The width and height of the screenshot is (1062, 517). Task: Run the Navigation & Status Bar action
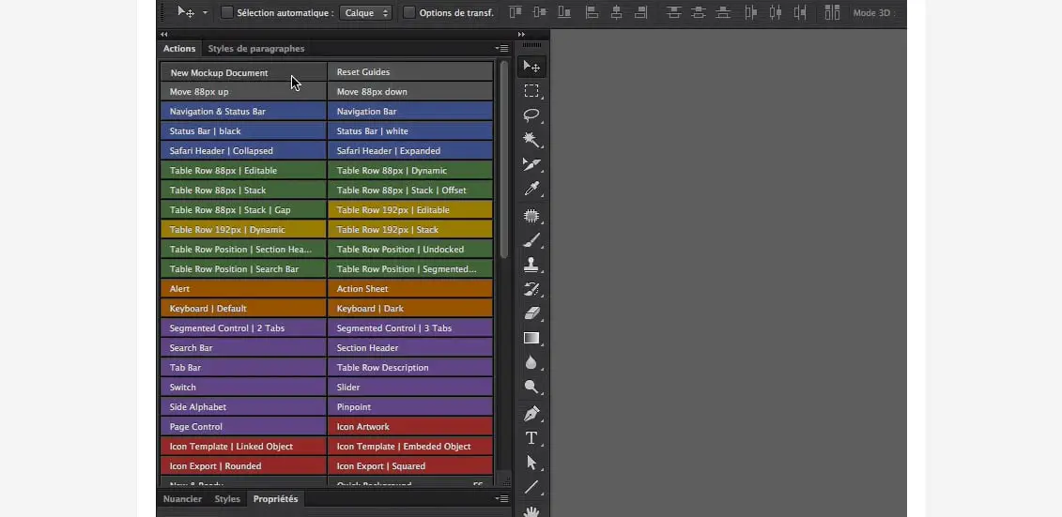[x=244, y=111]
